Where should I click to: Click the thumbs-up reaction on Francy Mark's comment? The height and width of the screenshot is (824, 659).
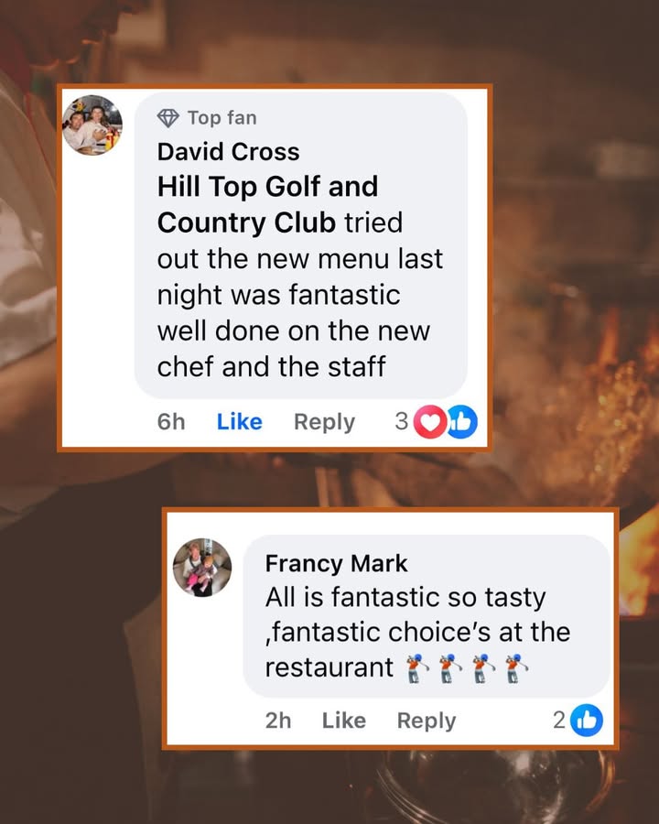(587, 720)
